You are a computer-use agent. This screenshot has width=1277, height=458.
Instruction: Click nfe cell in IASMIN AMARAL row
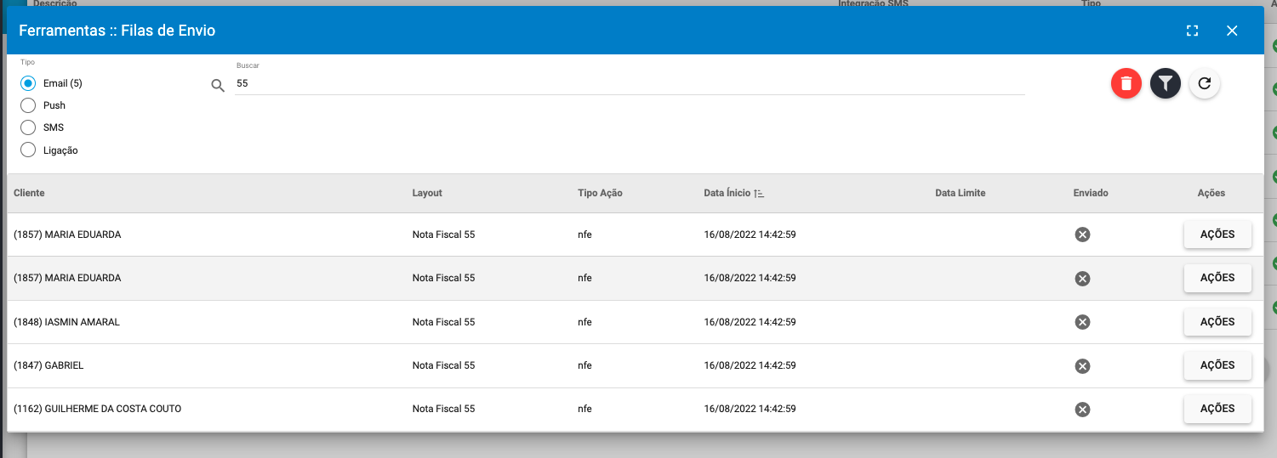[584, 322]
